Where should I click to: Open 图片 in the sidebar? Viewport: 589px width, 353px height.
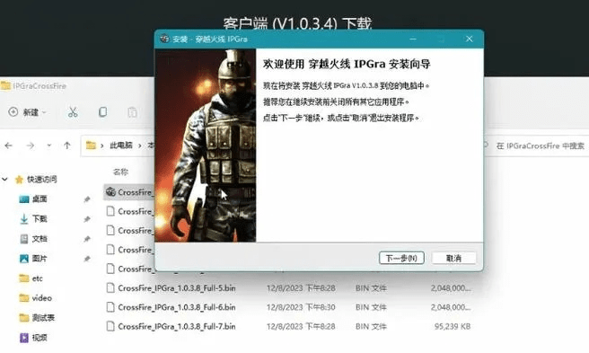pos(40,259)
